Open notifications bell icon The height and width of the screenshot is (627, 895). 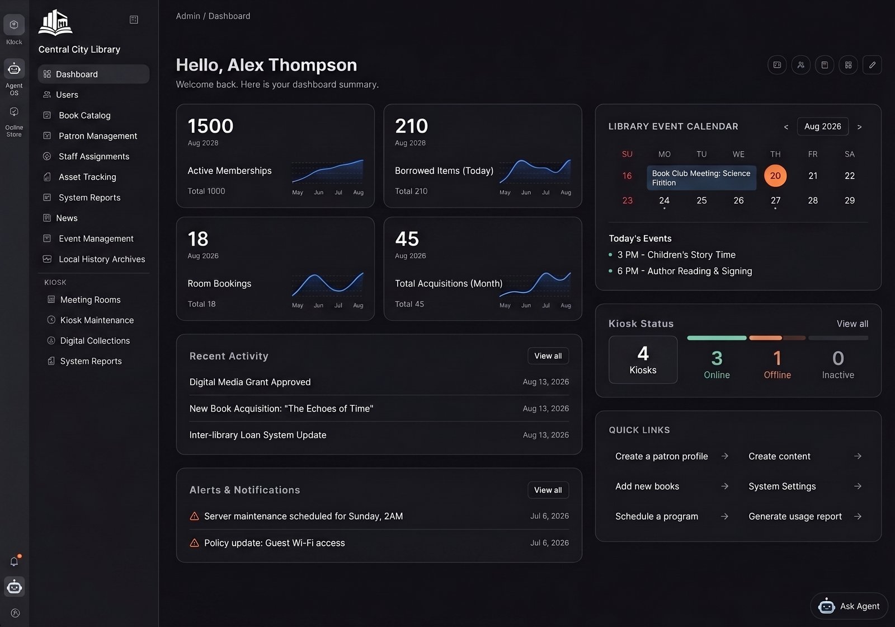pyautogui.click(x=15, y=562)
